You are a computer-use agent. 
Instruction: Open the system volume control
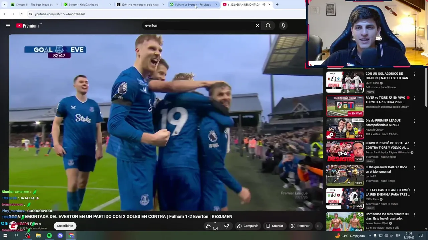[x=386, y=236]
